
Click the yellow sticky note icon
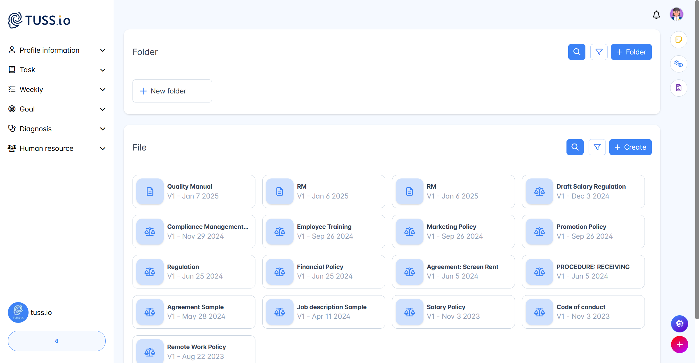click(679, 40)
